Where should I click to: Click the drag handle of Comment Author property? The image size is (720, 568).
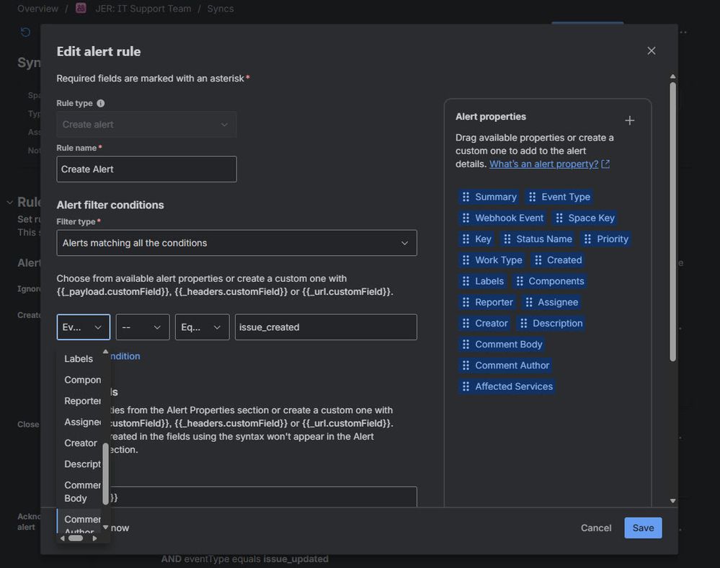(466, 365)
